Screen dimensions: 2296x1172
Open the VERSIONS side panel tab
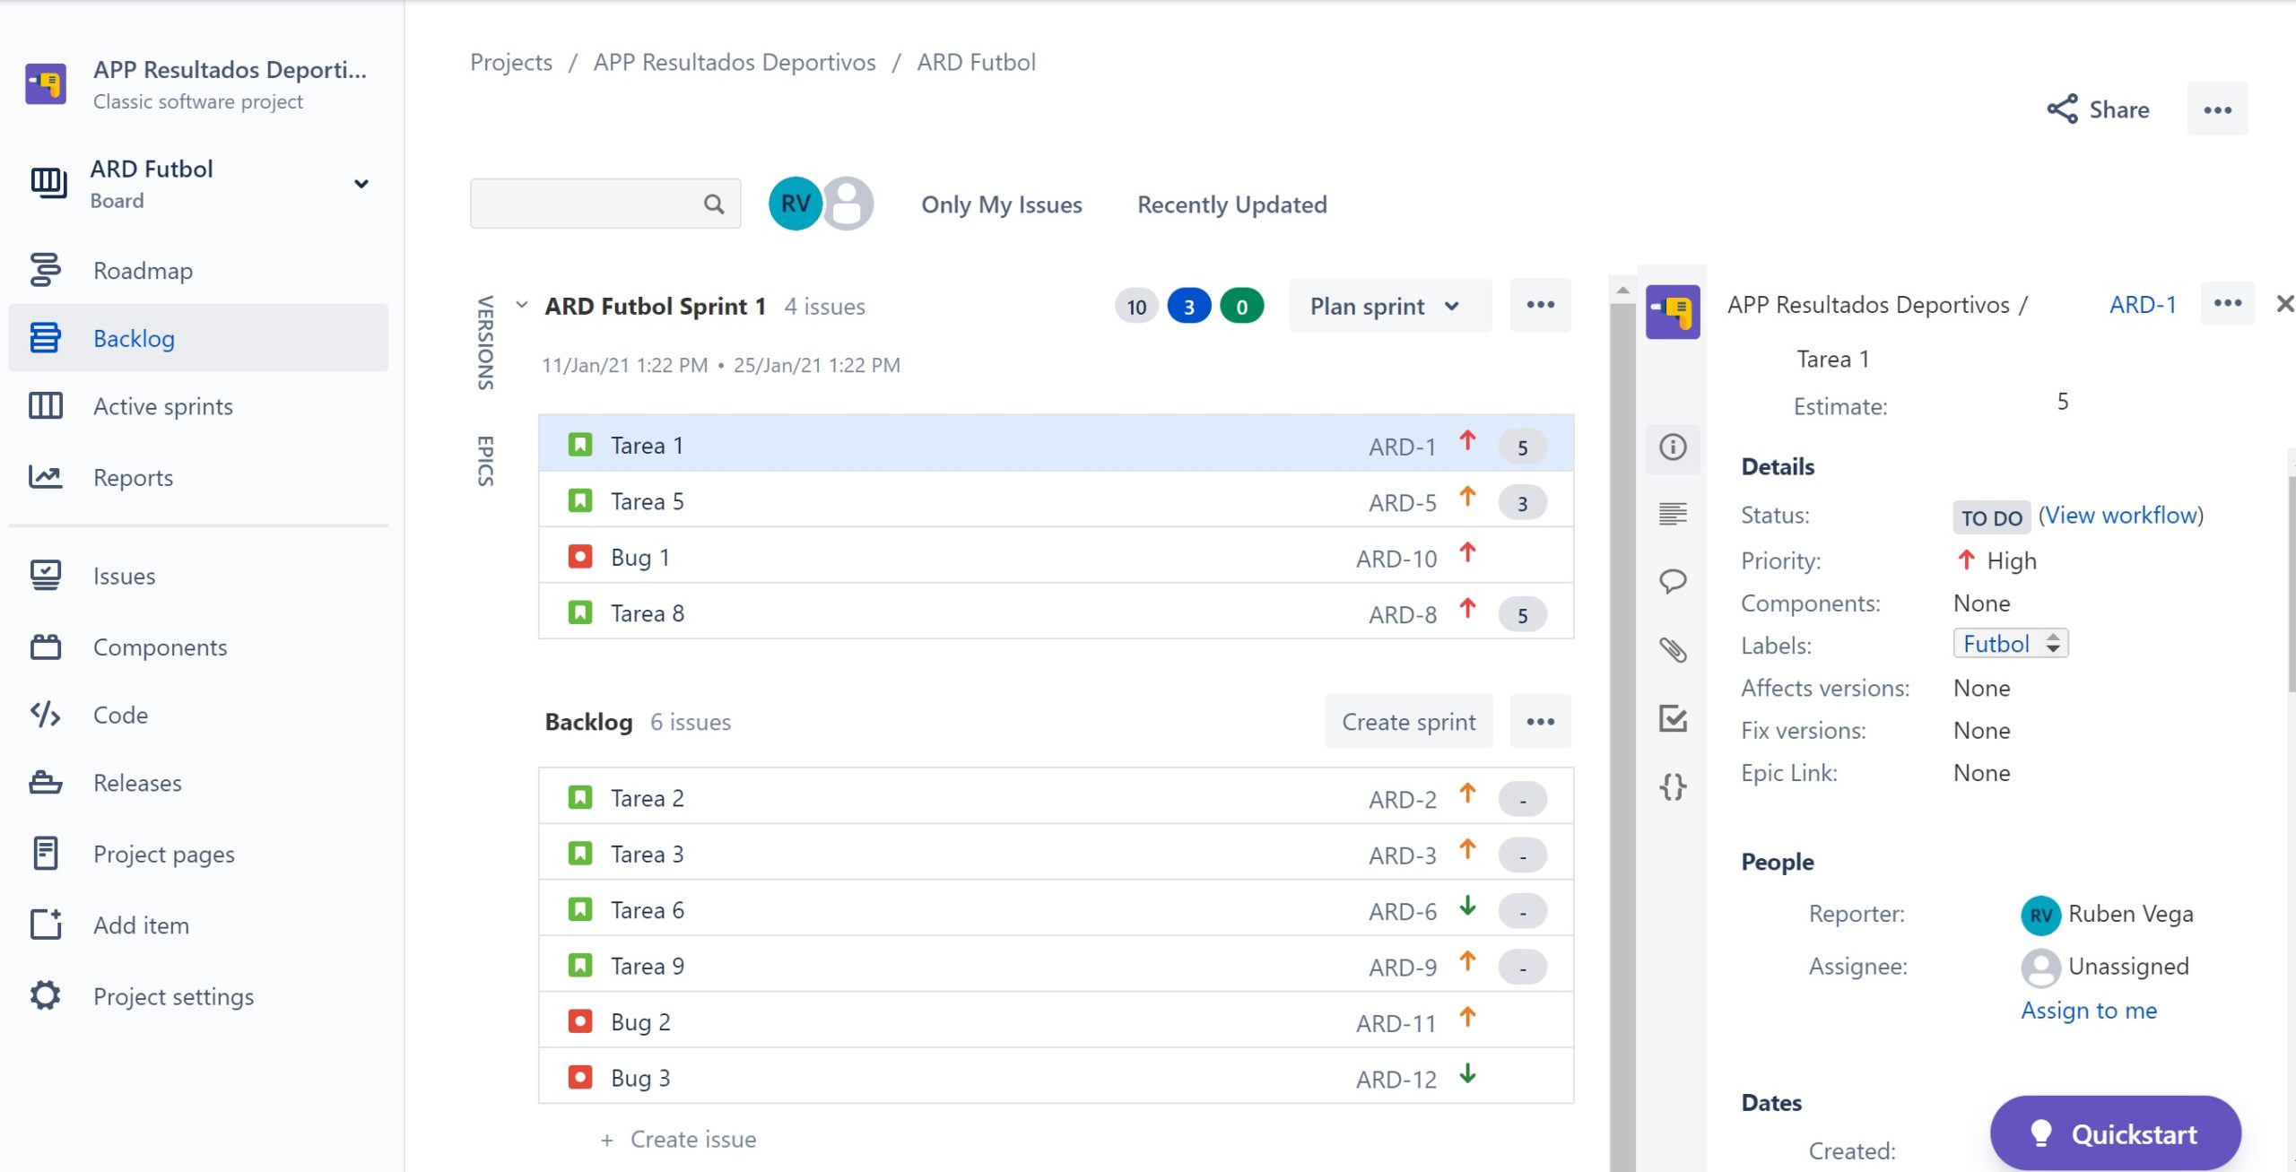coord(485,343)
